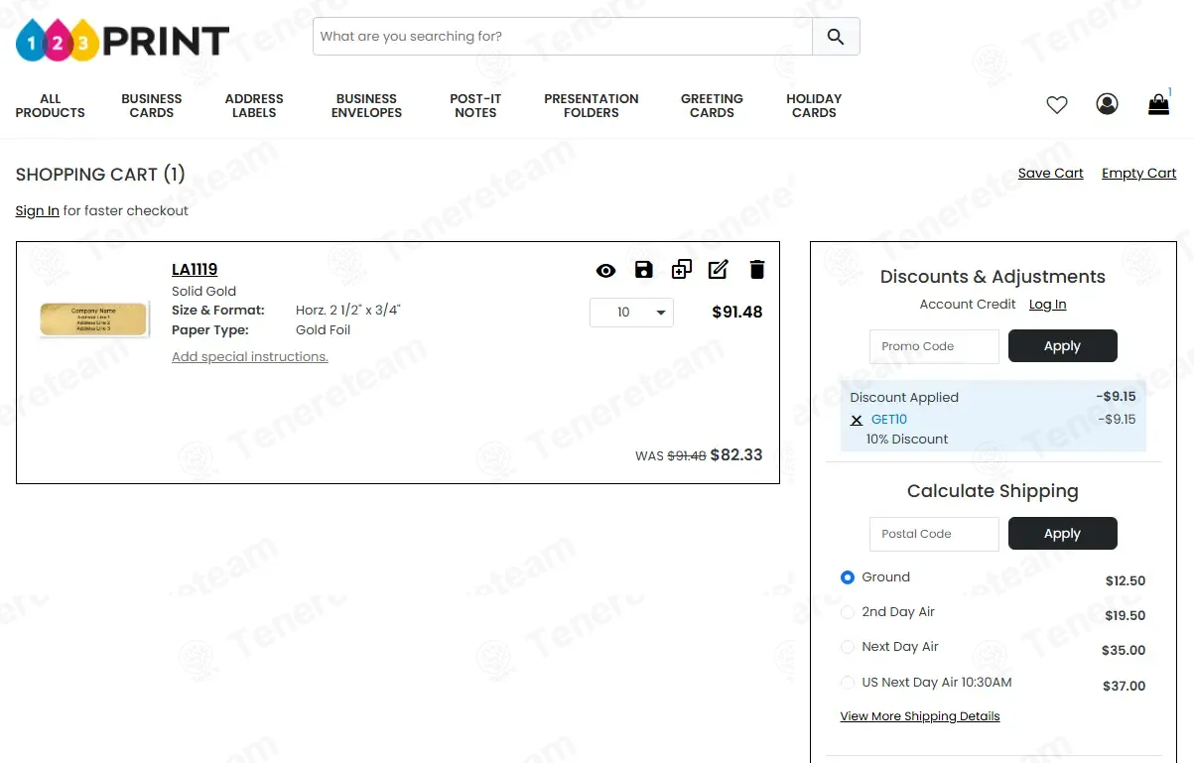This screenshot has width=1194, height=763.
Task: Click the GET10 promo code link
Action: pos(889,420)
